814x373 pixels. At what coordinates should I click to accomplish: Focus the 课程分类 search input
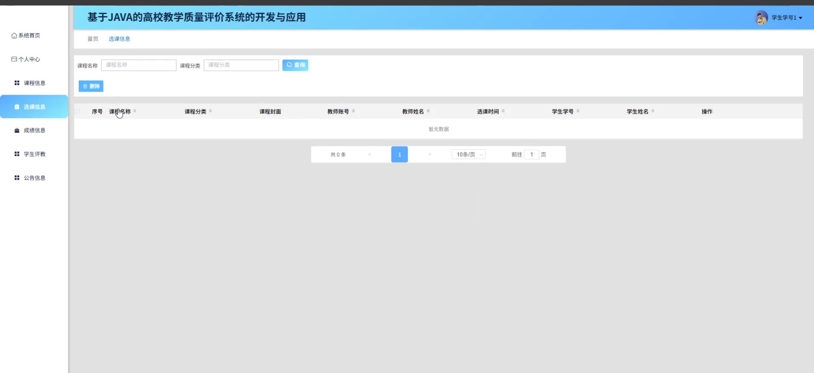click(x=241, y=65)
